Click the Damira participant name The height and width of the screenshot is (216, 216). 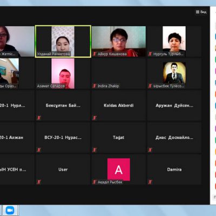[x=174, y=170]
